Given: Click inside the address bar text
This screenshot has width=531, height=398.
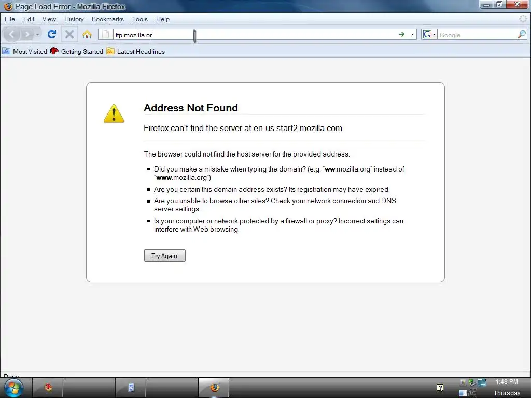Looking at the screenshot, I should (x=134, y=35).
